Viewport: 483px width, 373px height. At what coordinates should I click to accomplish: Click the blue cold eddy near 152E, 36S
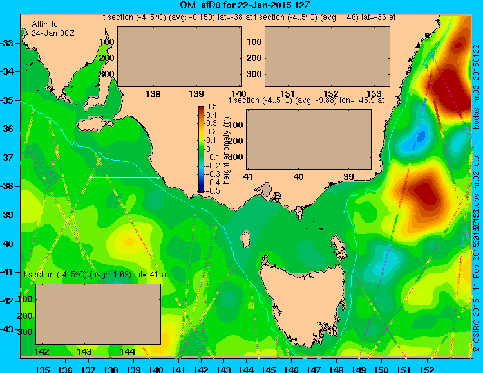click(x=421, y=135)
